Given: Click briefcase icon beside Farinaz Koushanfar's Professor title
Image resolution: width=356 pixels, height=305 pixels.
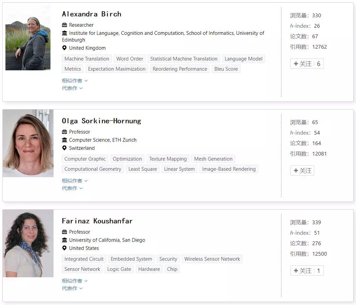Looking at the screenshot, I should tap(64, 232).
